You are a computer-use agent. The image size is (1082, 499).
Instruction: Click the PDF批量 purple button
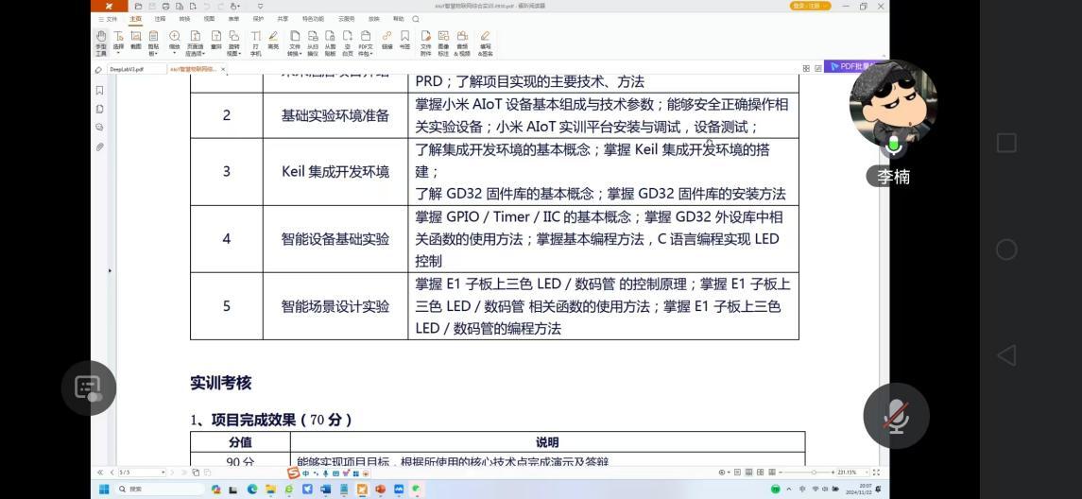coord(855,67)
